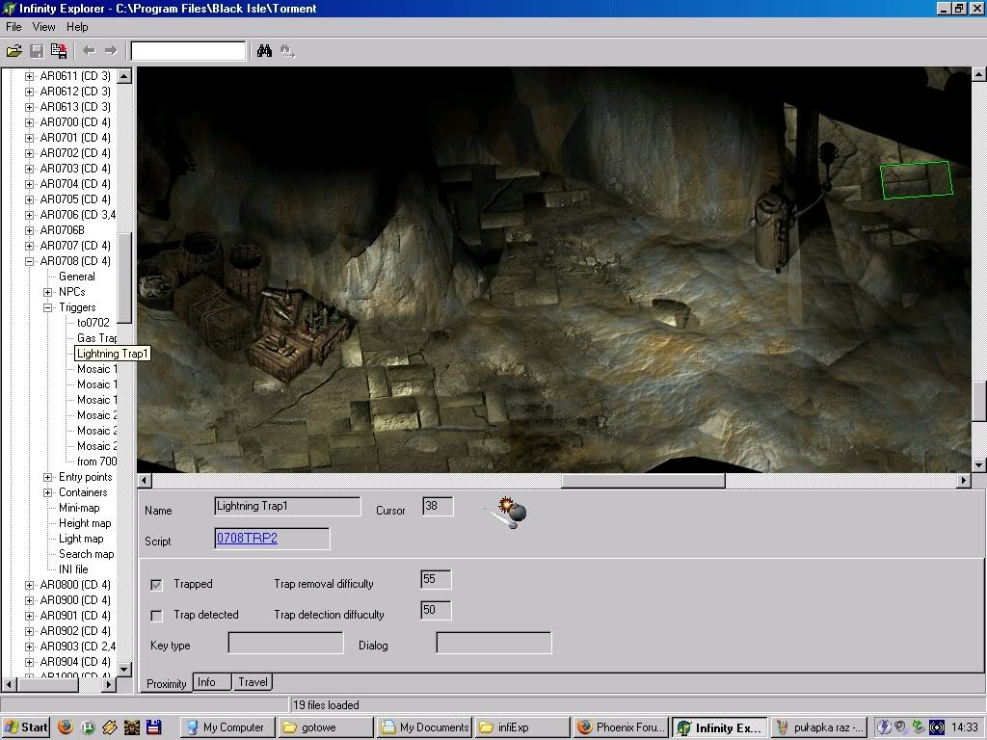The height and width of the screenshot is (740, 987).
Task: Click the binoculars search icon
Action: click(264, 51)
